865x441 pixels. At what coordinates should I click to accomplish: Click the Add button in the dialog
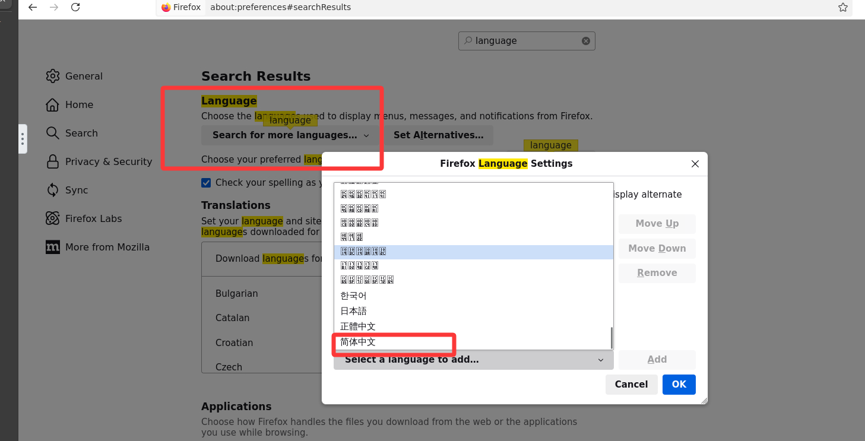tap(657, 360)
